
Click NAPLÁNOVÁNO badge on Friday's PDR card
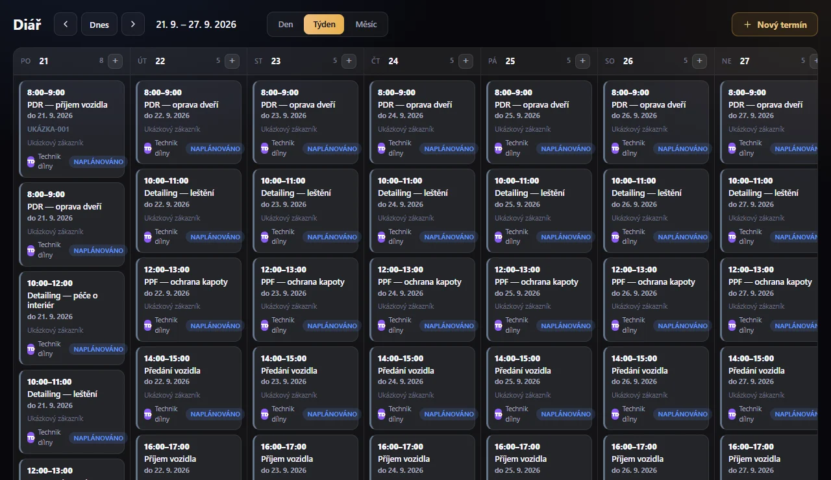click(565, 149)
